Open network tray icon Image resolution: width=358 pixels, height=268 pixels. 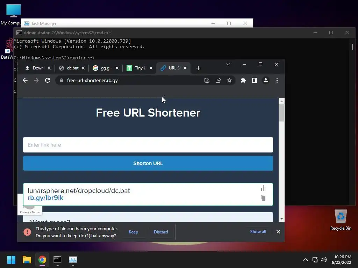pos(315,260)
